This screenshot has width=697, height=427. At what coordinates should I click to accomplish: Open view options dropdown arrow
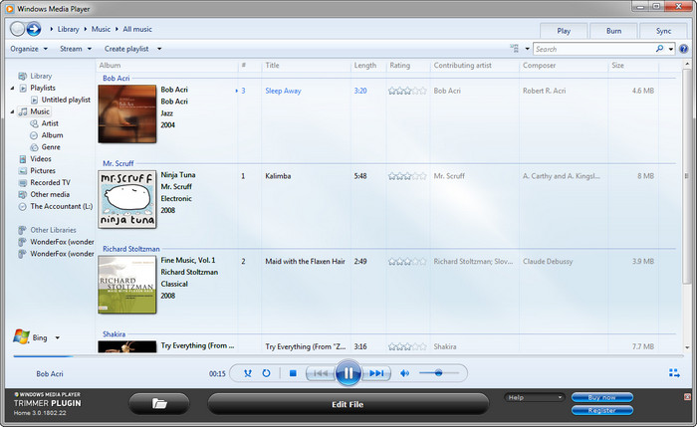(527, 49)
